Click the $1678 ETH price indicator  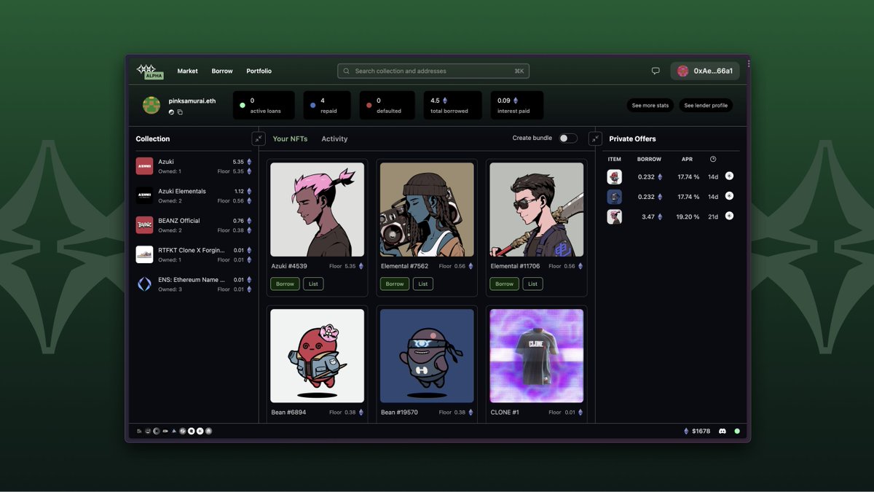click(697, 432)
